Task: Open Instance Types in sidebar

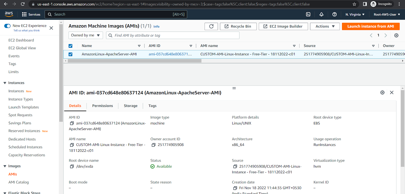Action: click(21, 99)
